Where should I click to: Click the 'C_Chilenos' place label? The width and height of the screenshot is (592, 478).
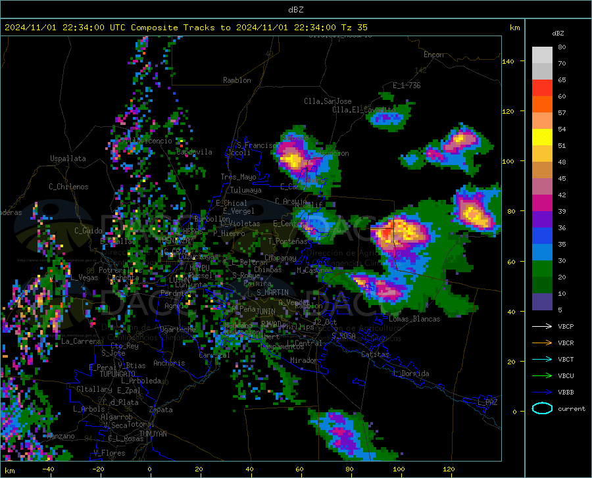tap(68, 187)
